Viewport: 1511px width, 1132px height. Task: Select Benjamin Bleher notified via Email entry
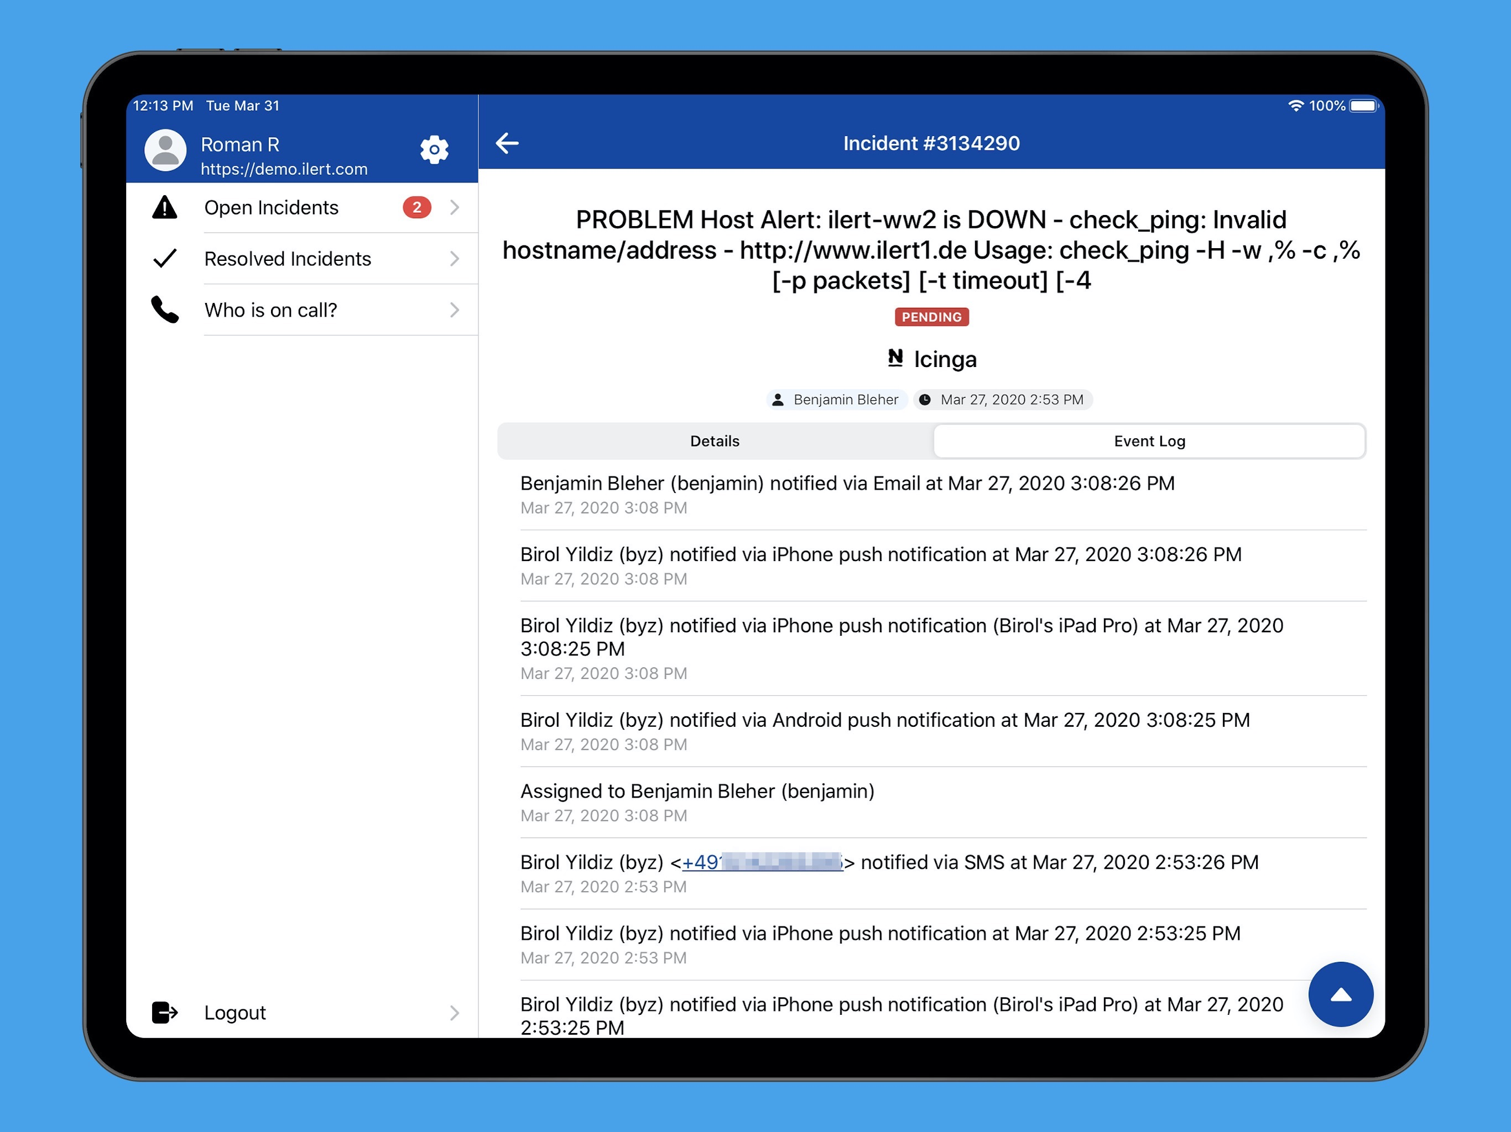tap(942, 495)
